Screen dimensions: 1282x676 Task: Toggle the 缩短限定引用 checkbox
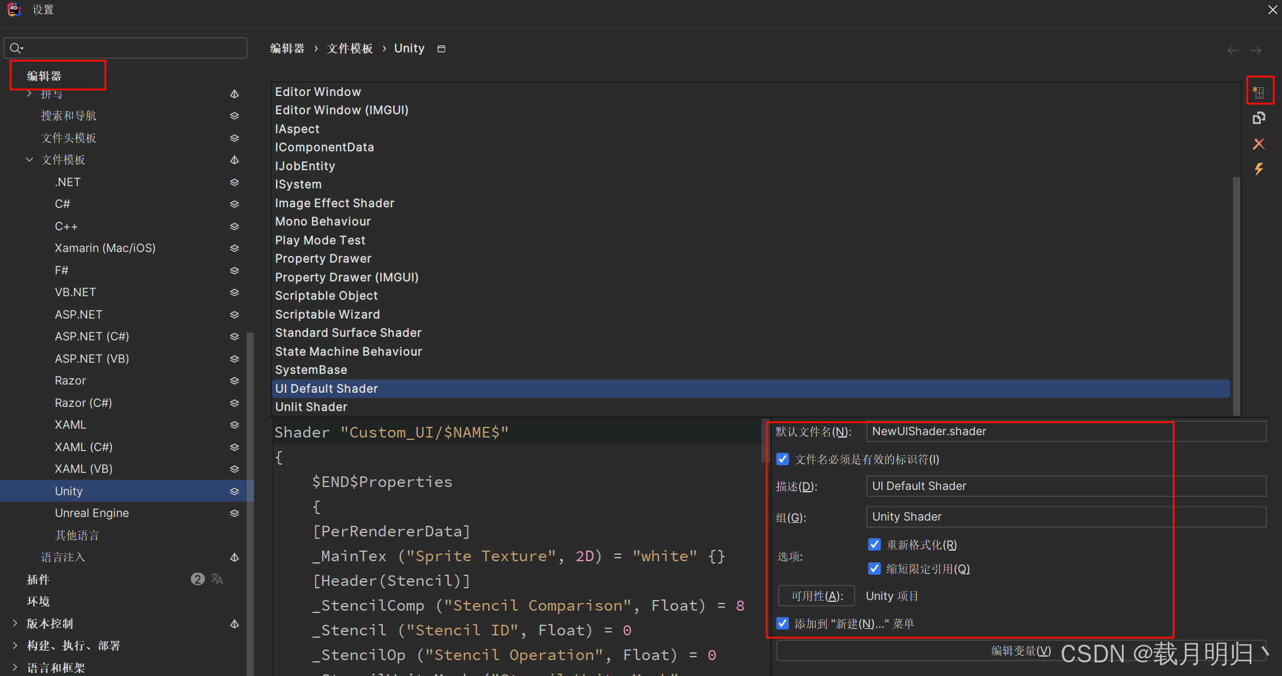[874, 569]
